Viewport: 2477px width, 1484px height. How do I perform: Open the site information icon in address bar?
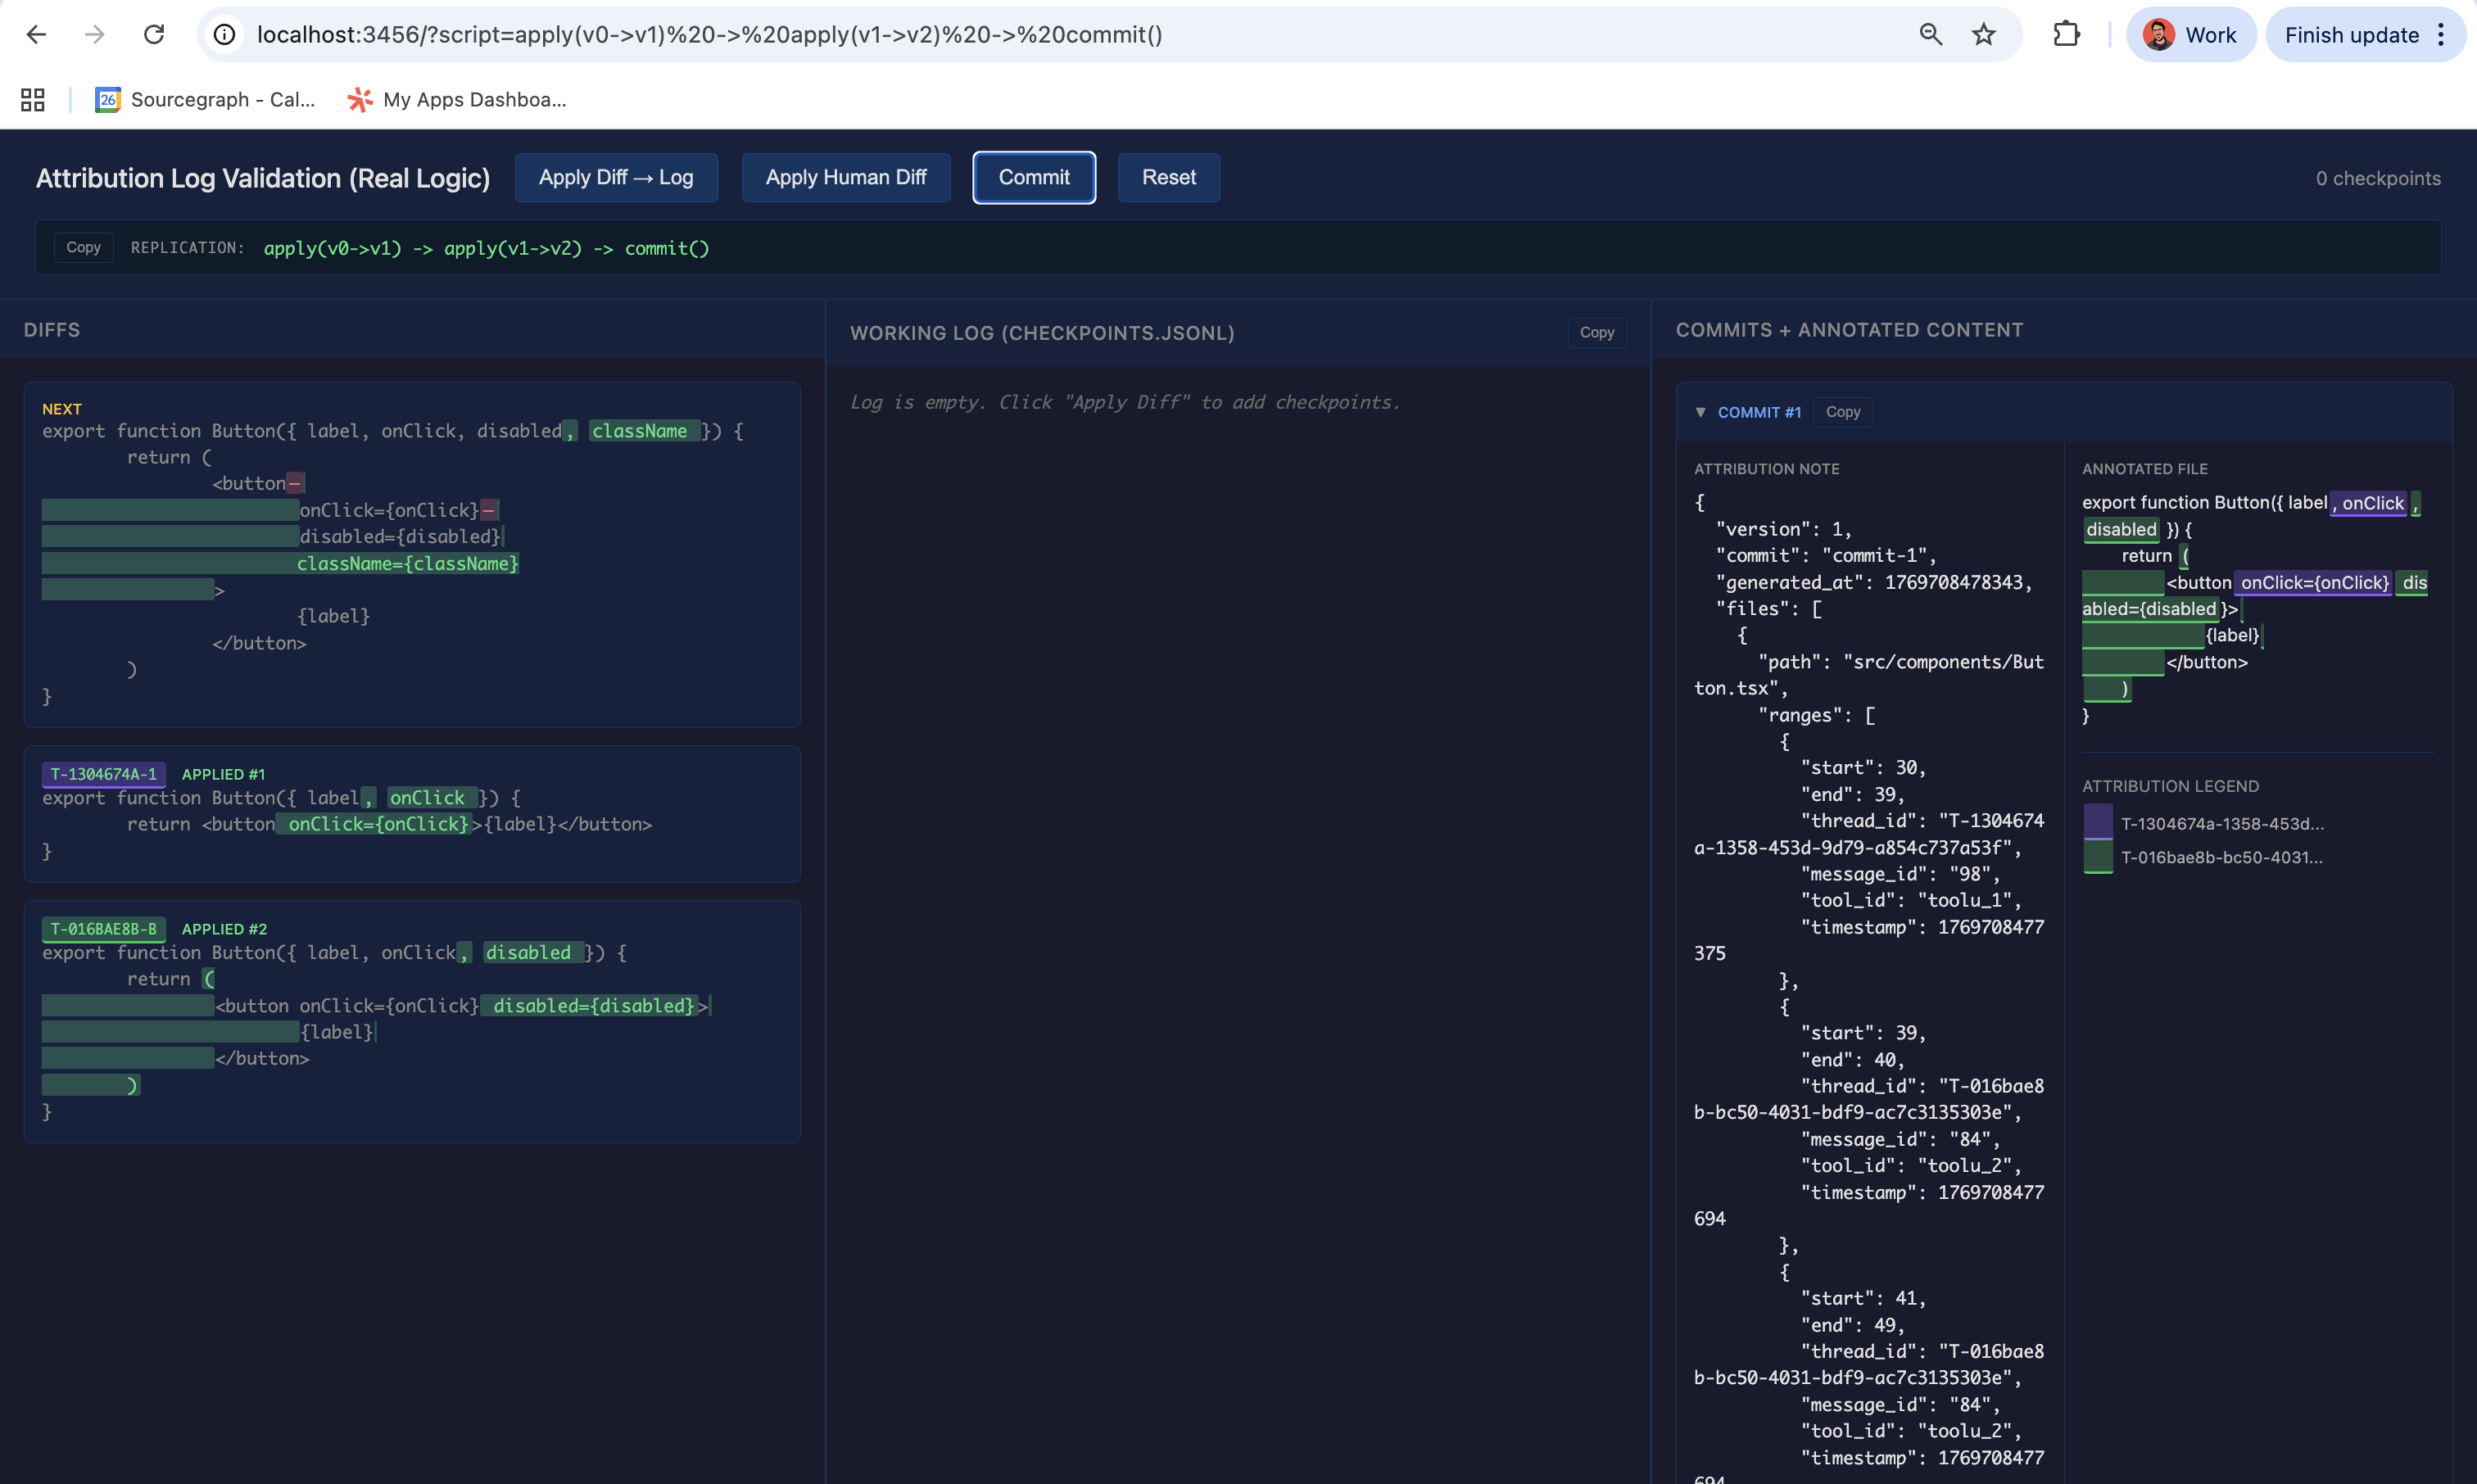(224, 34)
